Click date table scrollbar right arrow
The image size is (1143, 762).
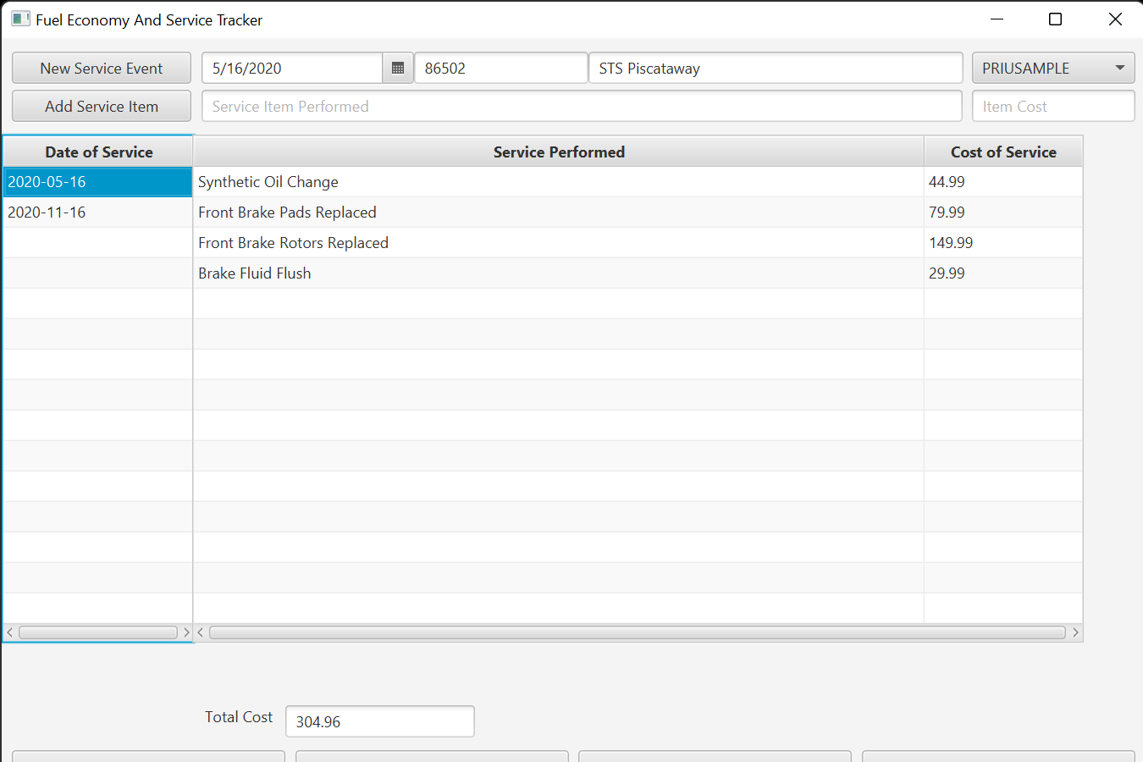[x=186, y=632]
